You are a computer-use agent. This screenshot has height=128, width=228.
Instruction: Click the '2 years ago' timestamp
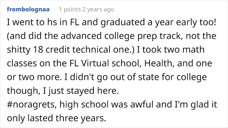pyautogui.click(x=98, y=9)
